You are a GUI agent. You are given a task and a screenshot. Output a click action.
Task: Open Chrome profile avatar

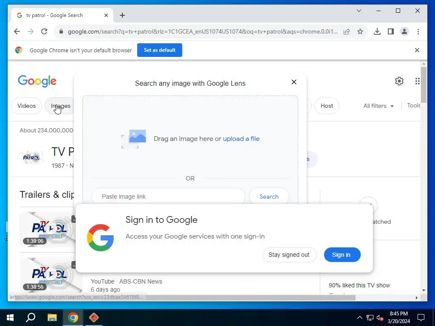[404, 31]
